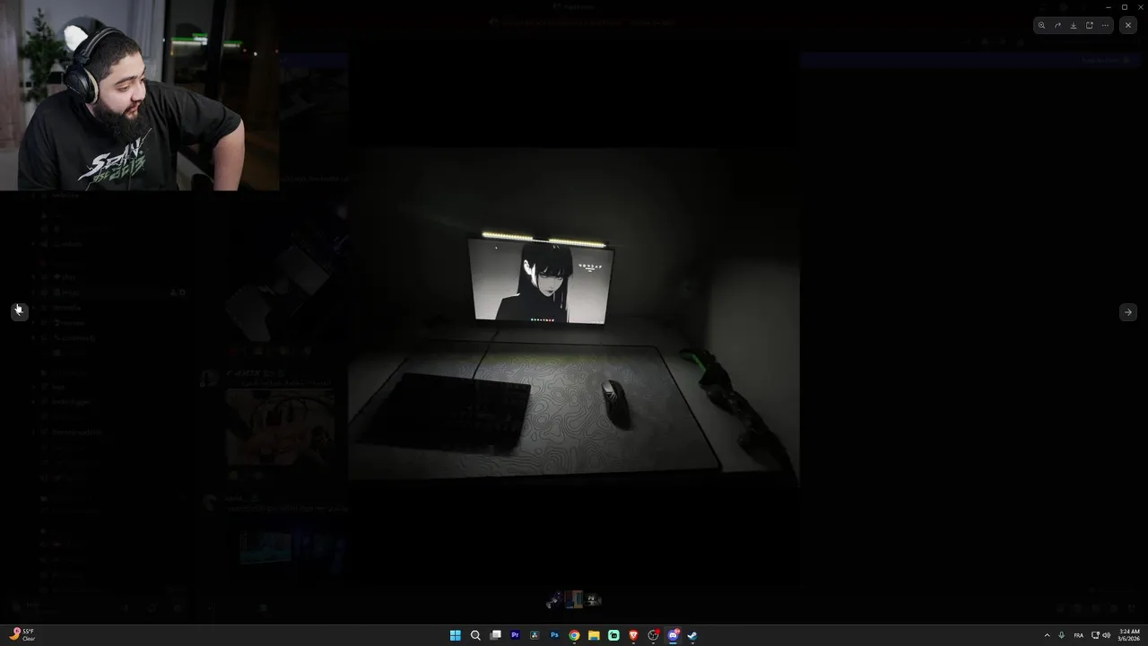The height and width of the screenshot is (646, 1148).
Task: Go to the next image arrow
Action: pos(1128,312)
